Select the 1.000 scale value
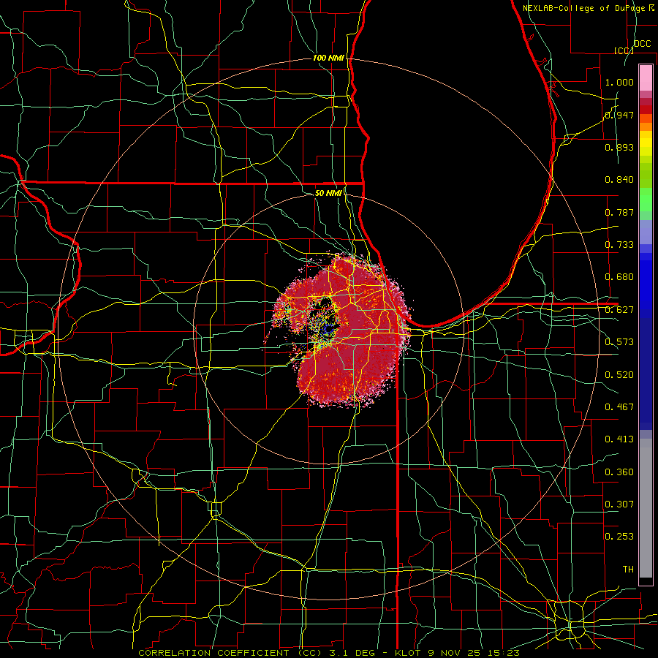 [619, 82]
